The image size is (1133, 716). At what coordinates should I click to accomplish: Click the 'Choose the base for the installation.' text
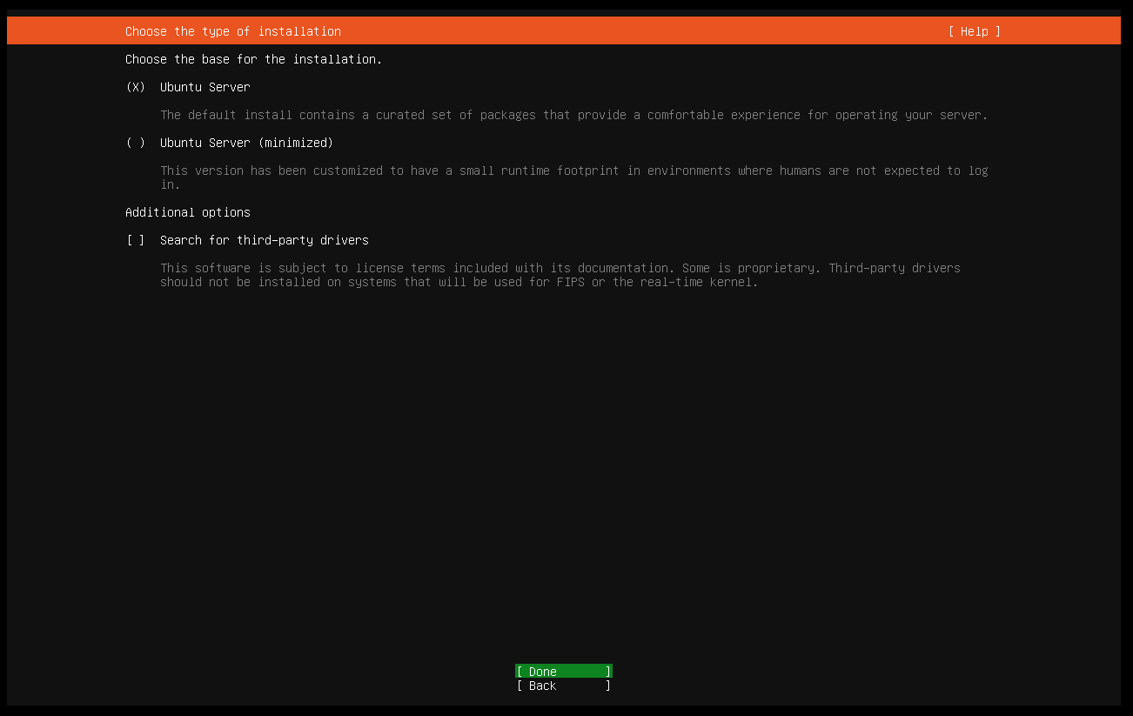click(x=254, y=59)
